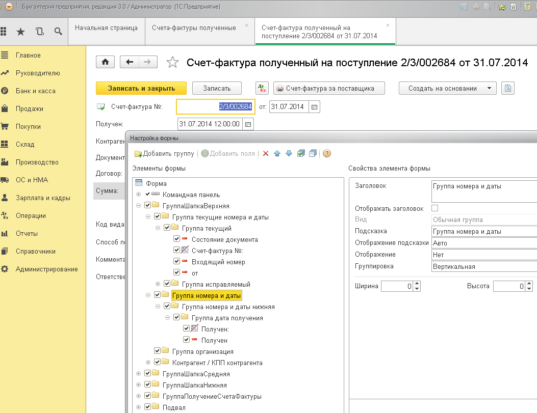Switch to the Начальная страница tab
This screenshot has height=413, width=537.
[x=106, y=28]
